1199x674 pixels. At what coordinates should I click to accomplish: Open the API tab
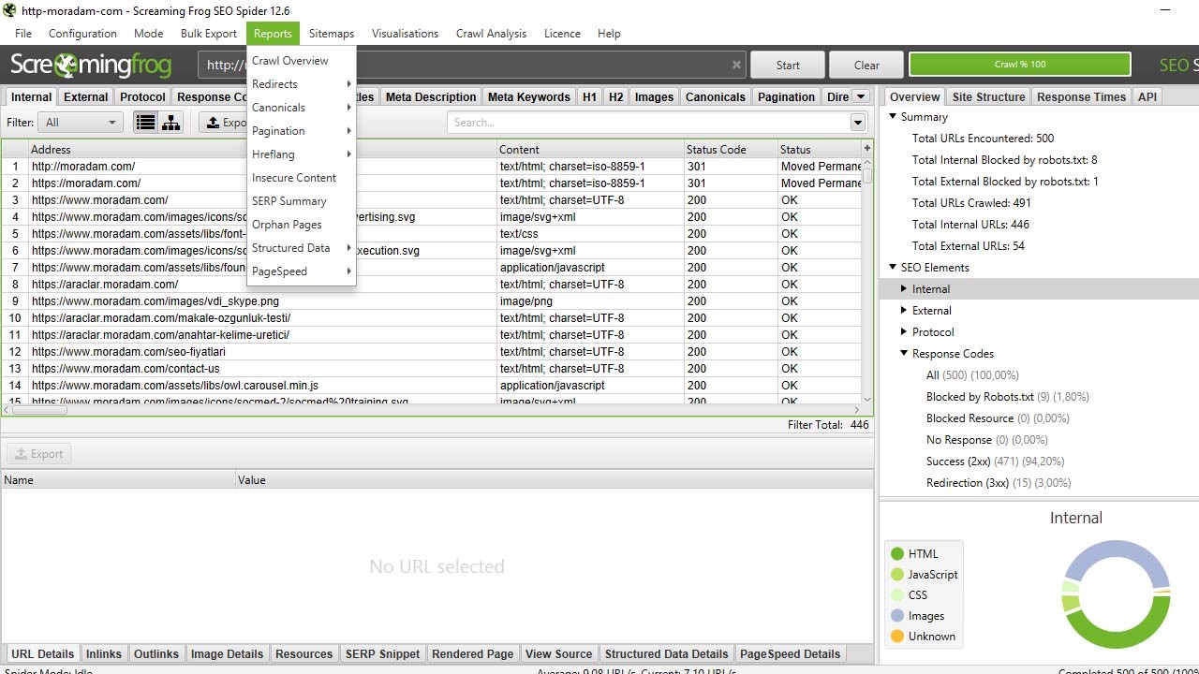click(x=1147, y=96)
